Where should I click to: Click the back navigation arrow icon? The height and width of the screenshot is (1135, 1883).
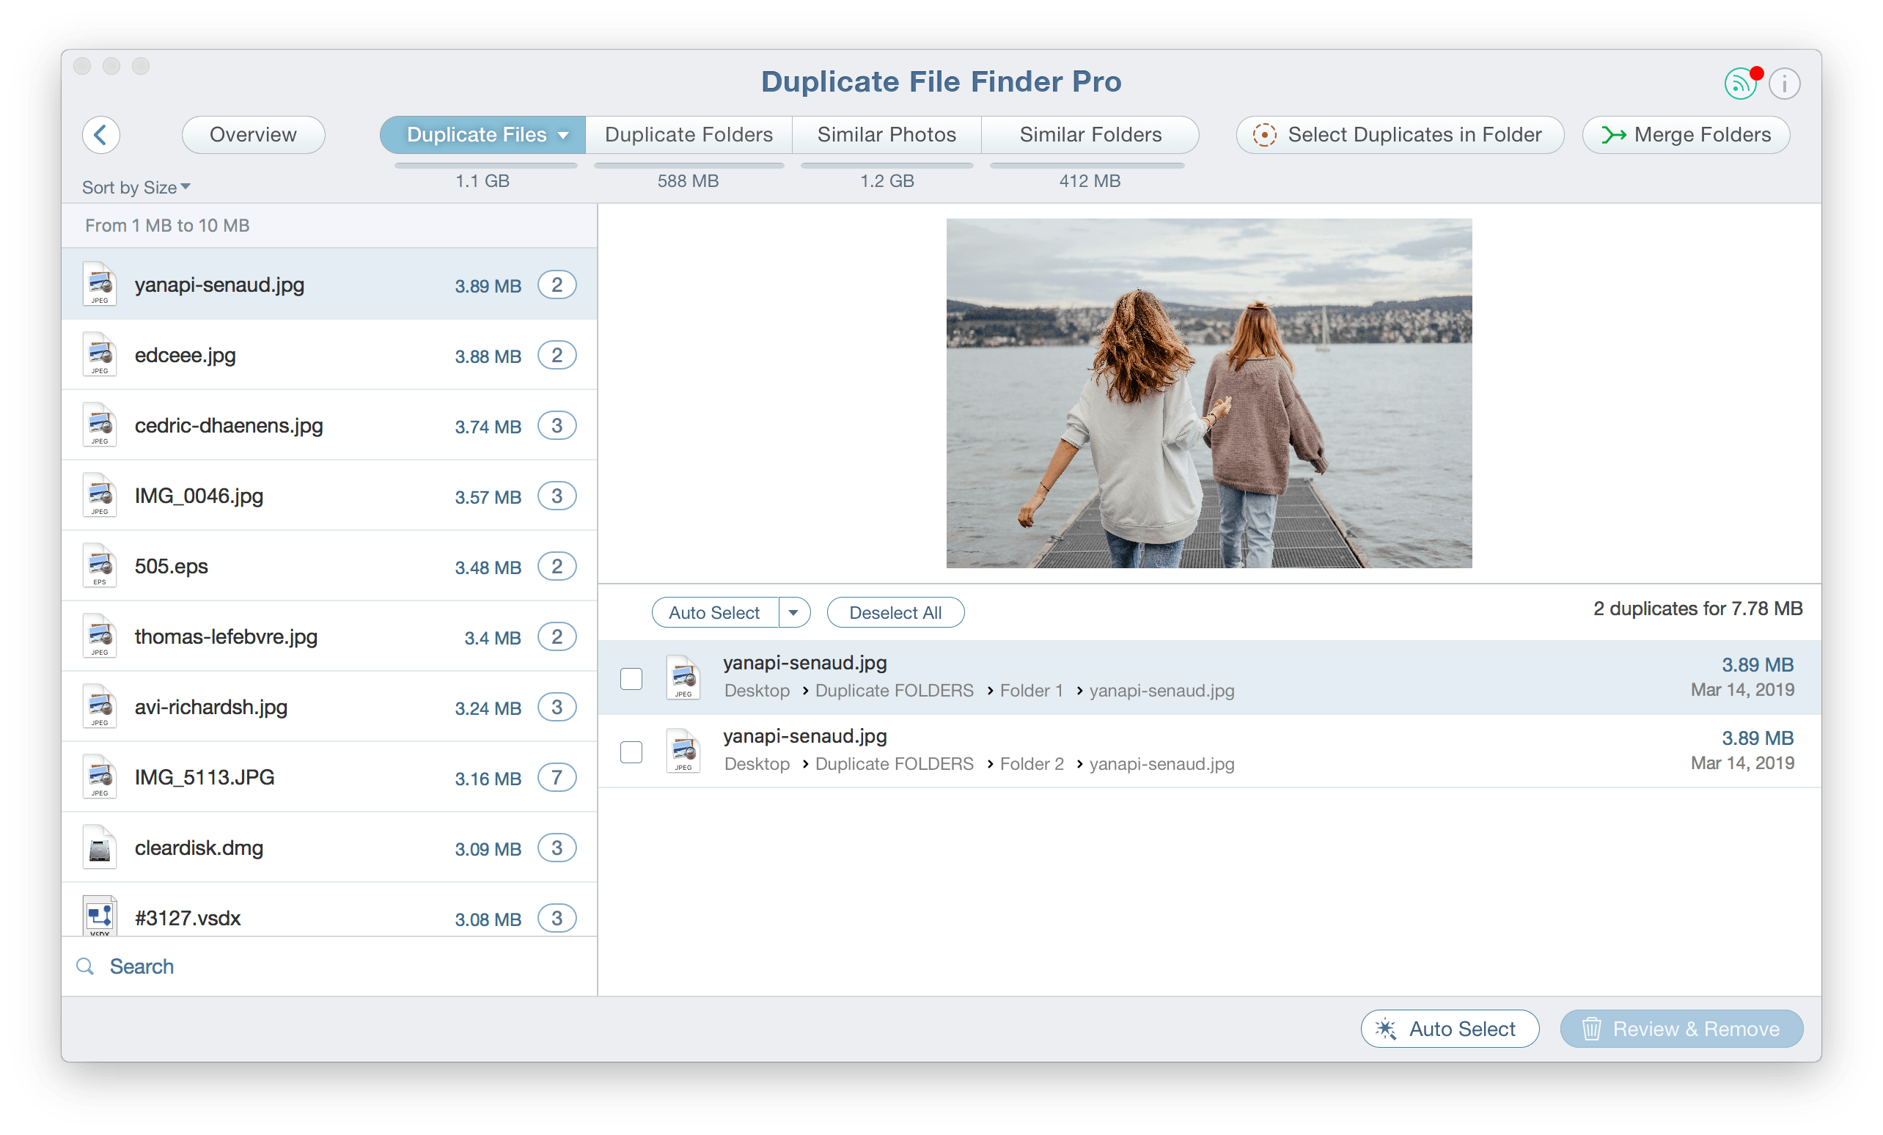coord(101,133)
